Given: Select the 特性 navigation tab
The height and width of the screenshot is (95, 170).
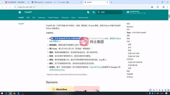Looking at the screenshot, I should click(28, 18).
